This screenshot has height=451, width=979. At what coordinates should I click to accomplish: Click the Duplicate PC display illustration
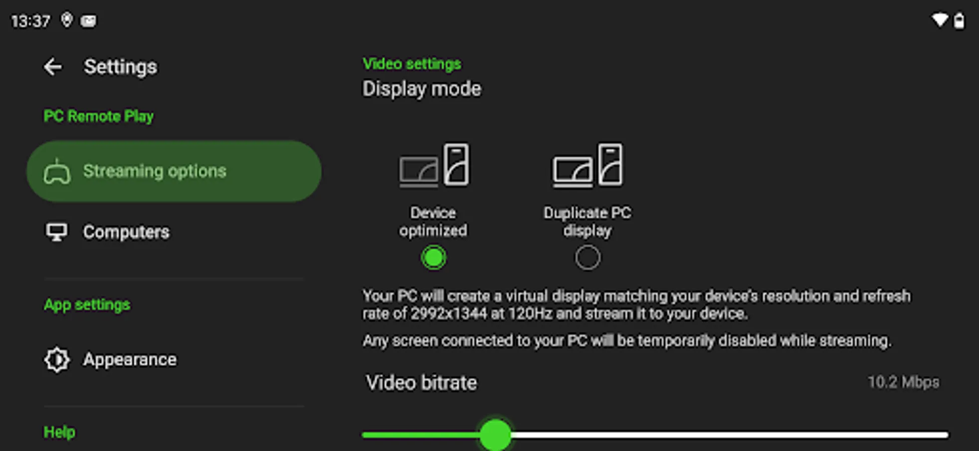(x=588, y=165)
